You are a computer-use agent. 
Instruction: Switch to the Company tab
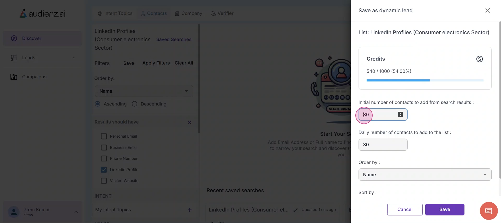pos(188,13)
